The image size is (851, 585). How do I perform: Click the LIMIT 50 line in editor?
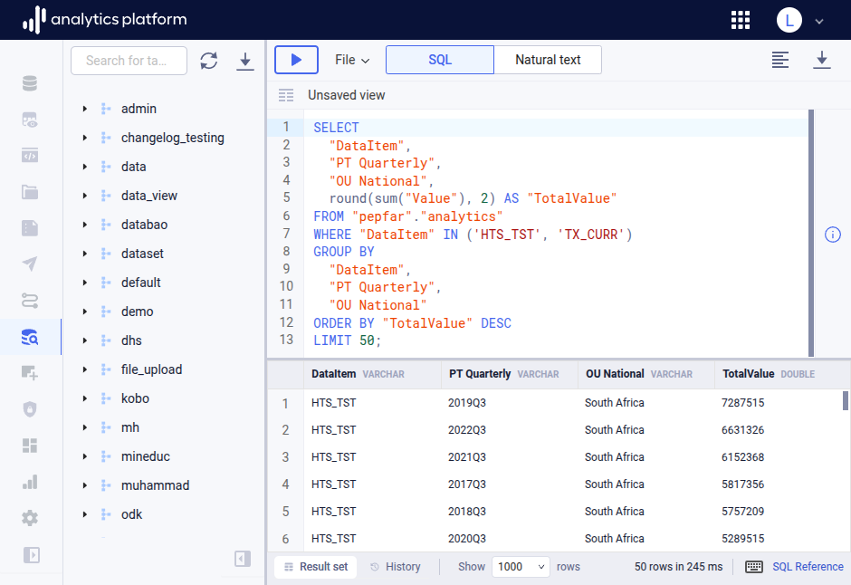pos(348,340)
